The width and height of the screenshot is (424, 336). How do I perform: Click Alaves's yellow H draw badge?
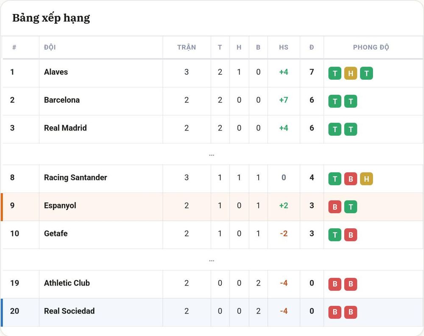351,73
